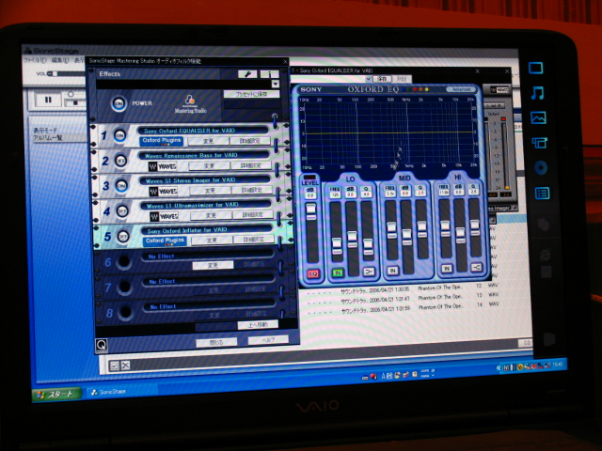602x451 pixels.
Task: Click the 変更 button for slot 1 Oxford Equaliser
Action: point(208,141)
